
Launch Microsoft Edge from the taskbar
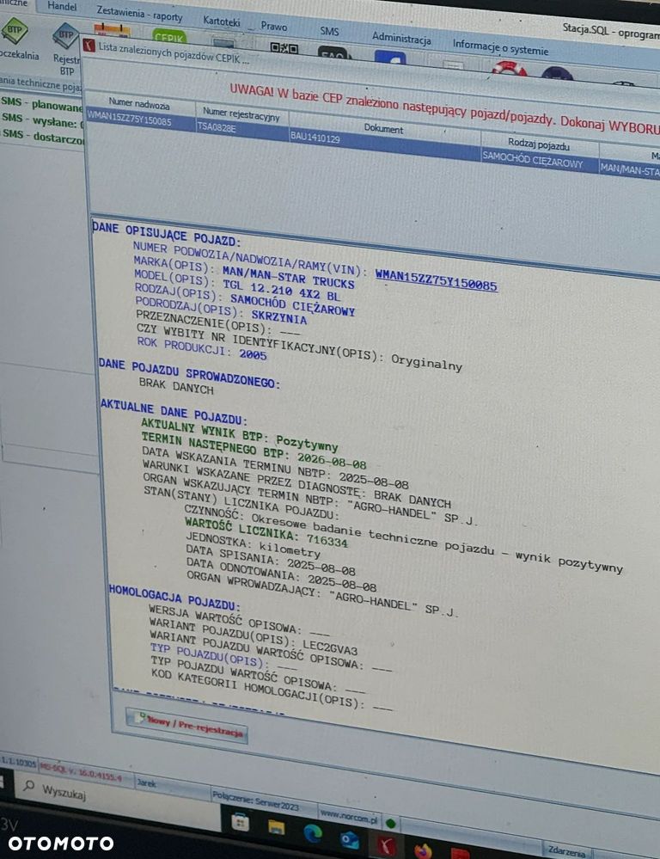pos(313,832)
